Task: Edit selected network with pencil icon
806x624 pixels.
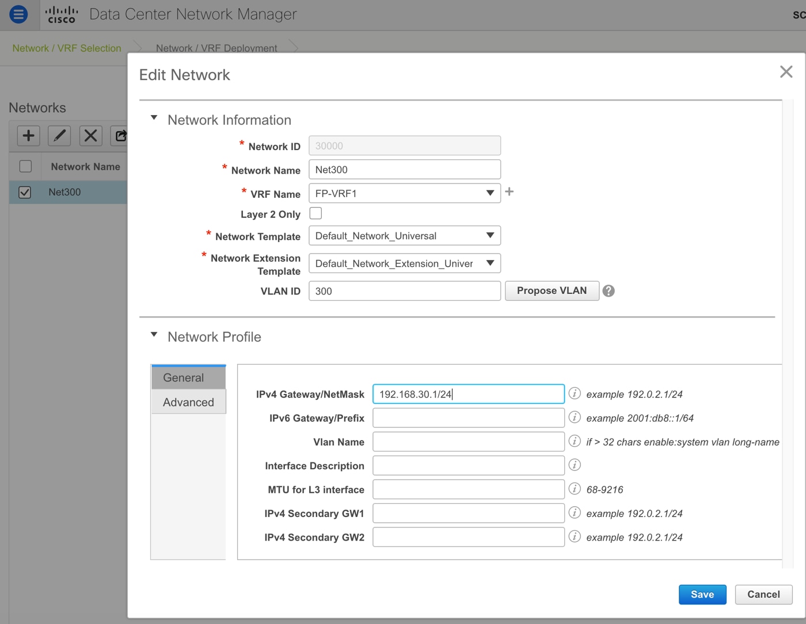Action: coord(59,136)
